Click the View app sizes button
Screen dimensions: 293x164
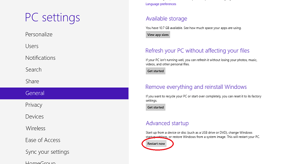pyautogui.click(x=158, y=35)
